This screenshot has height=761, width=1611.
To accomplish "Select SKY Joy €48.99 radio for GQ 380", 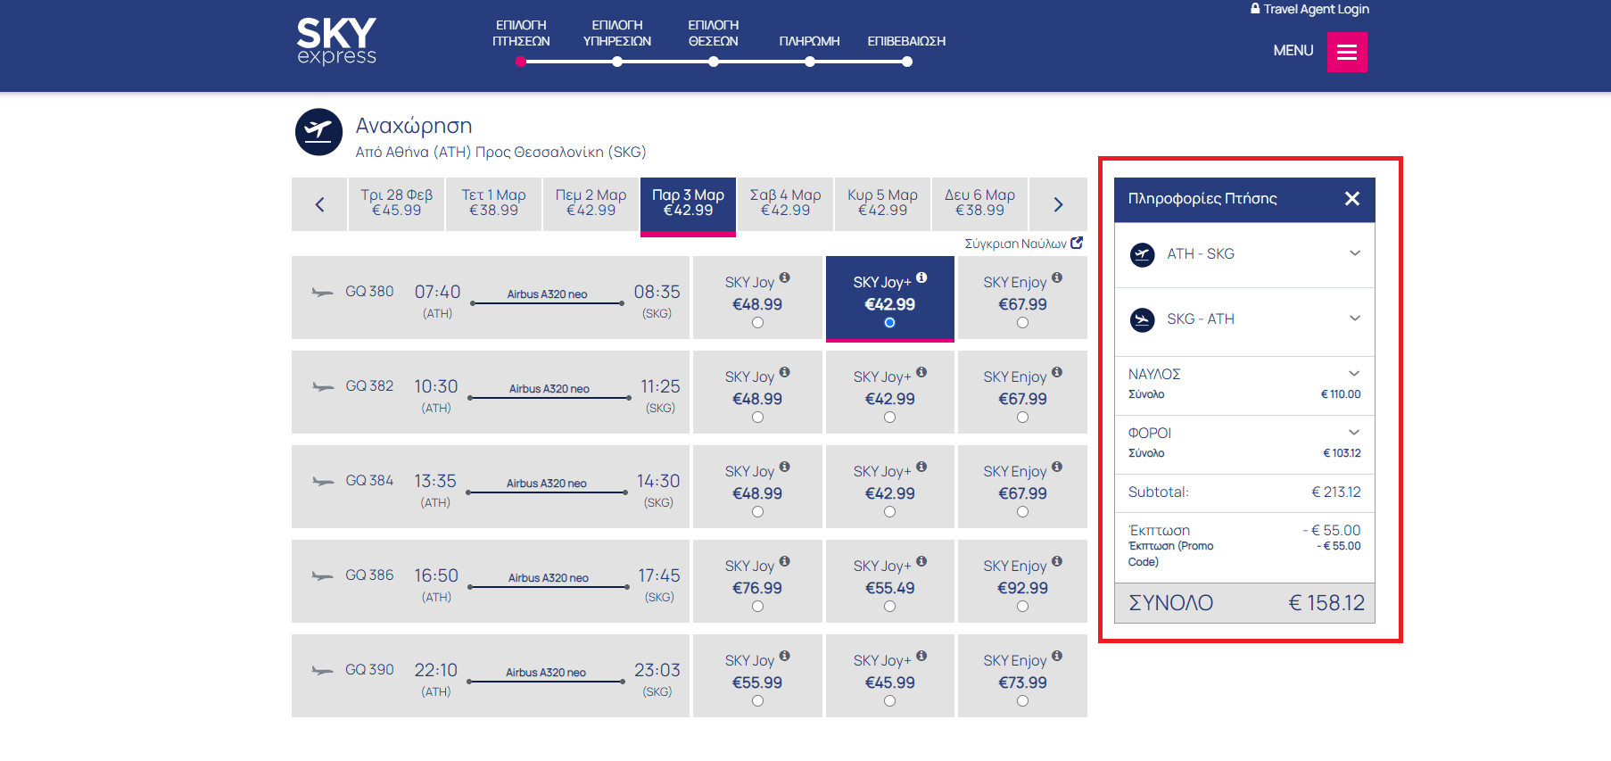I will tap(757, 323).
